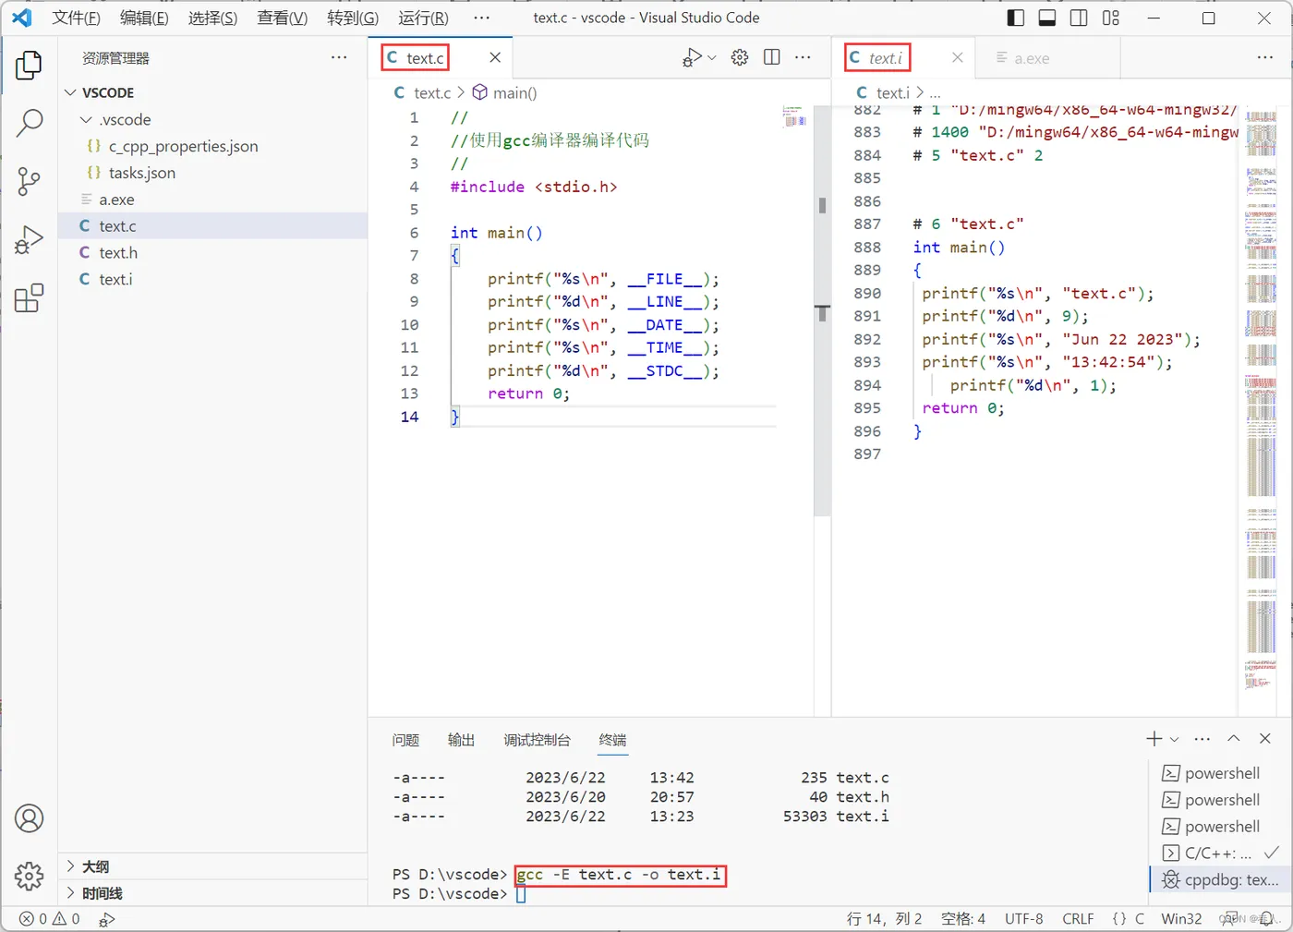Open a.exe in the file explorer
Image resolution: width=1293 pixels, height=932 pixels.
click(x=212, y=200)
